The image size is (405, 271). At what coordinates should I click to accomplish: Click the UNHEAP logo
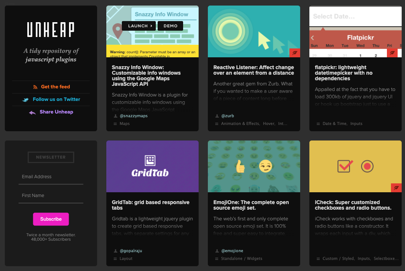[51, 30]
